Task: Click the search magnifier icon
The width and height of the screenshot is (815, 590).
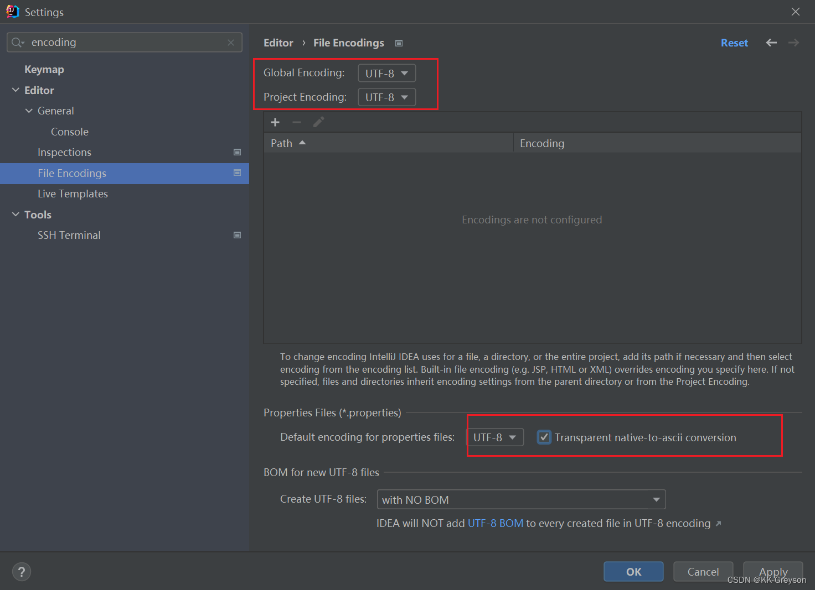Action: [x=17, y=43]
